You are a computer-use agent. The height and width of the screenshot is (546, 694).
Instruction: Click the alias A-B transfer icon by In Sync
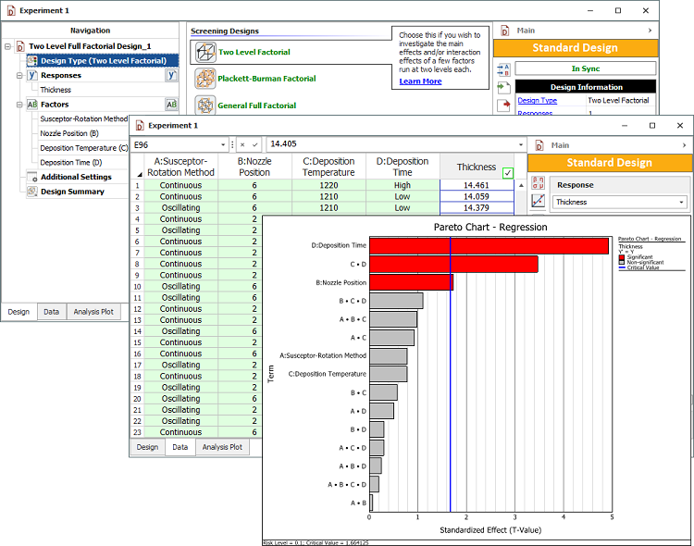503,68
